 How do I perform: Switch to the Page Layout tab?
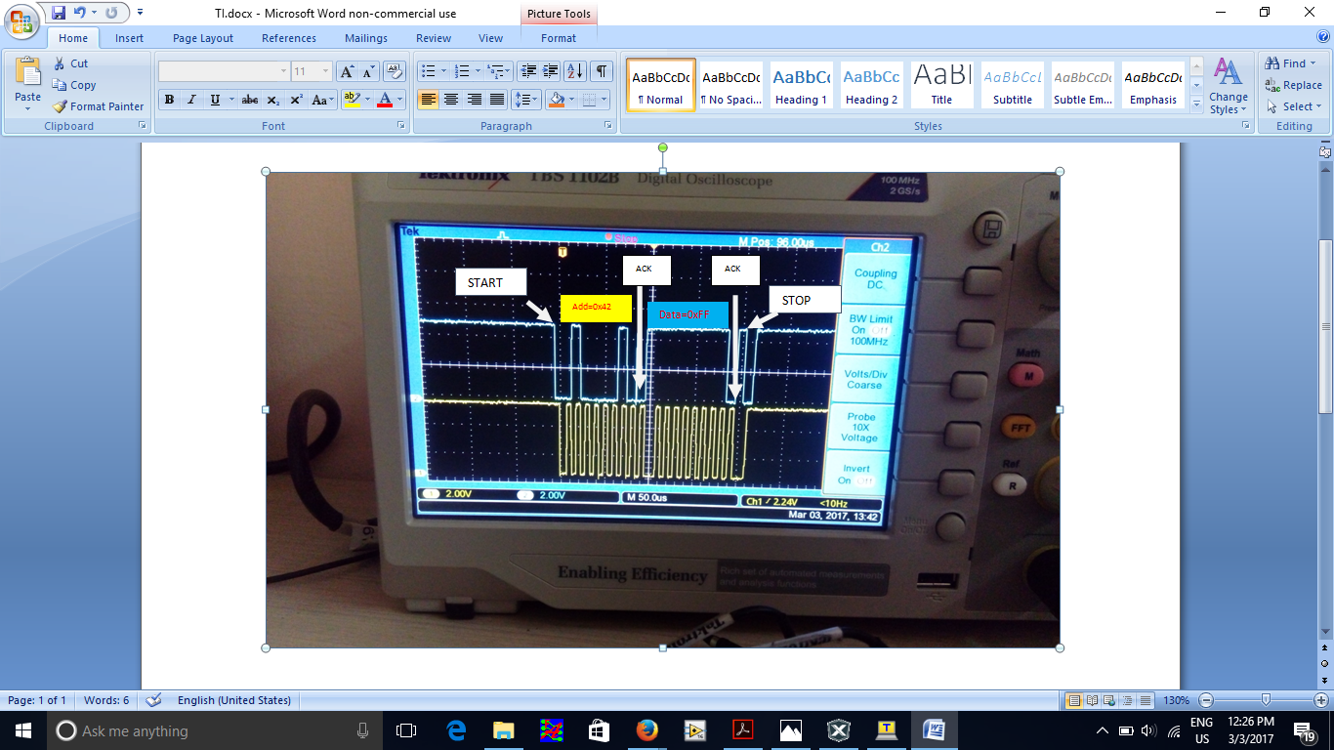click(203, 38)
